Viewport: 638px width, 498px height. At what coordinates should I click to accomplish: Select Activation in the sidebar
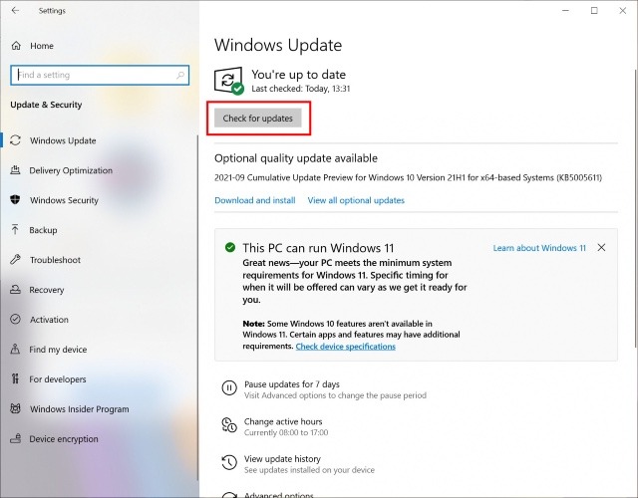49,320
